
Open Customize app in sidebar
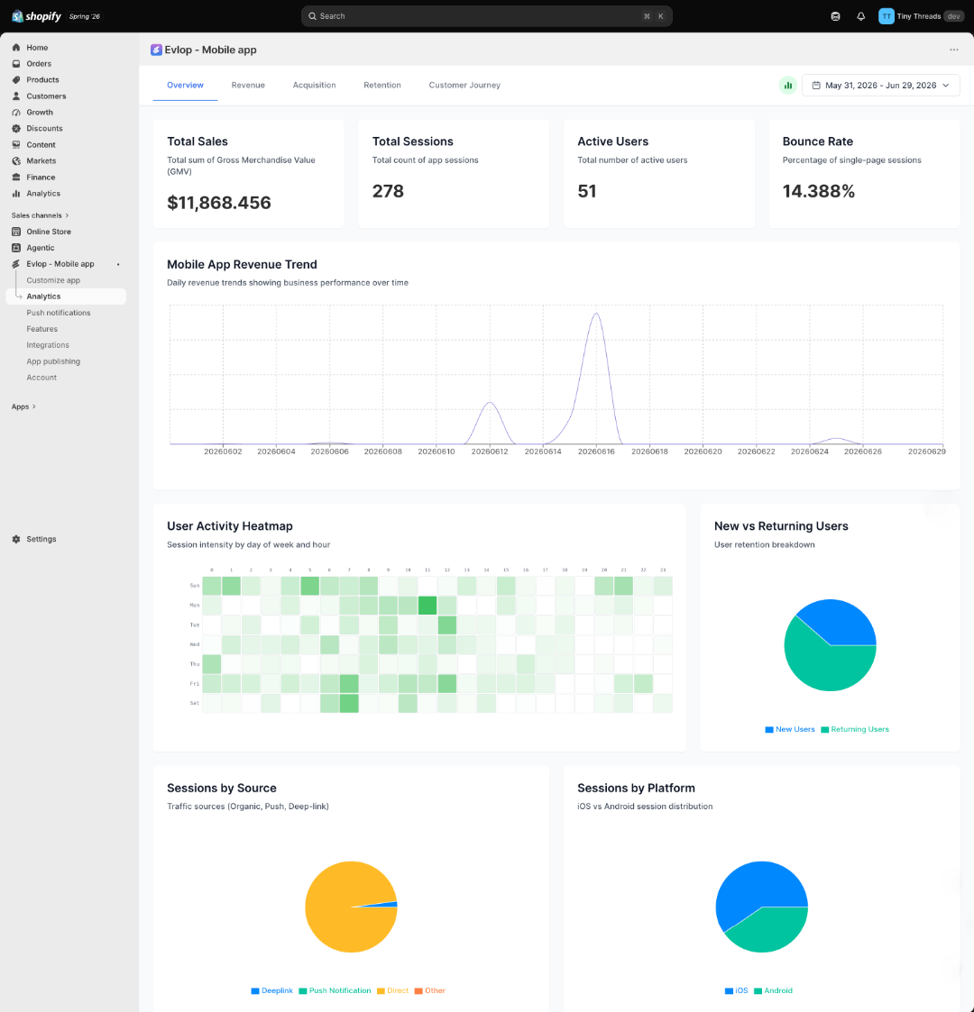click(x=53, y=280)
